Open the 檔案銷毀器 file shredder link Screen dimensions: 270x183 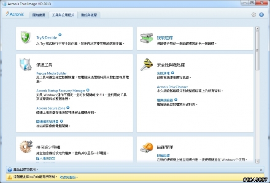(x=165, y=100)
